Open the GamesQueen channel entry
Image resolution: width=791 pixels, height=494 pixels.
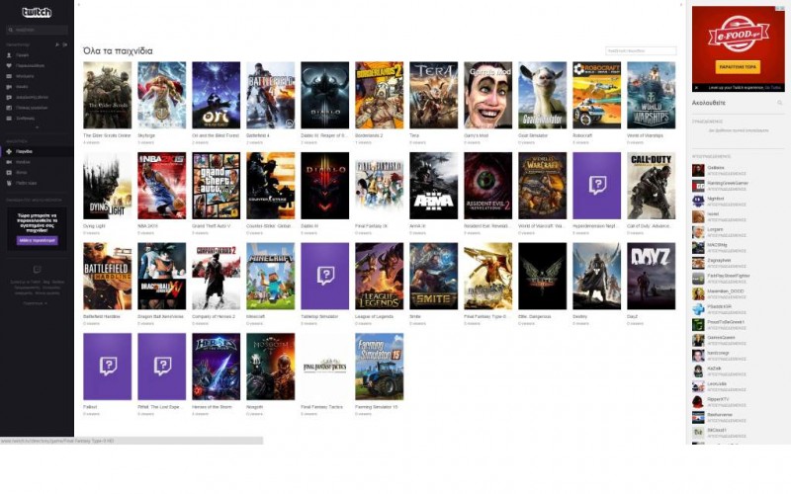739,341
